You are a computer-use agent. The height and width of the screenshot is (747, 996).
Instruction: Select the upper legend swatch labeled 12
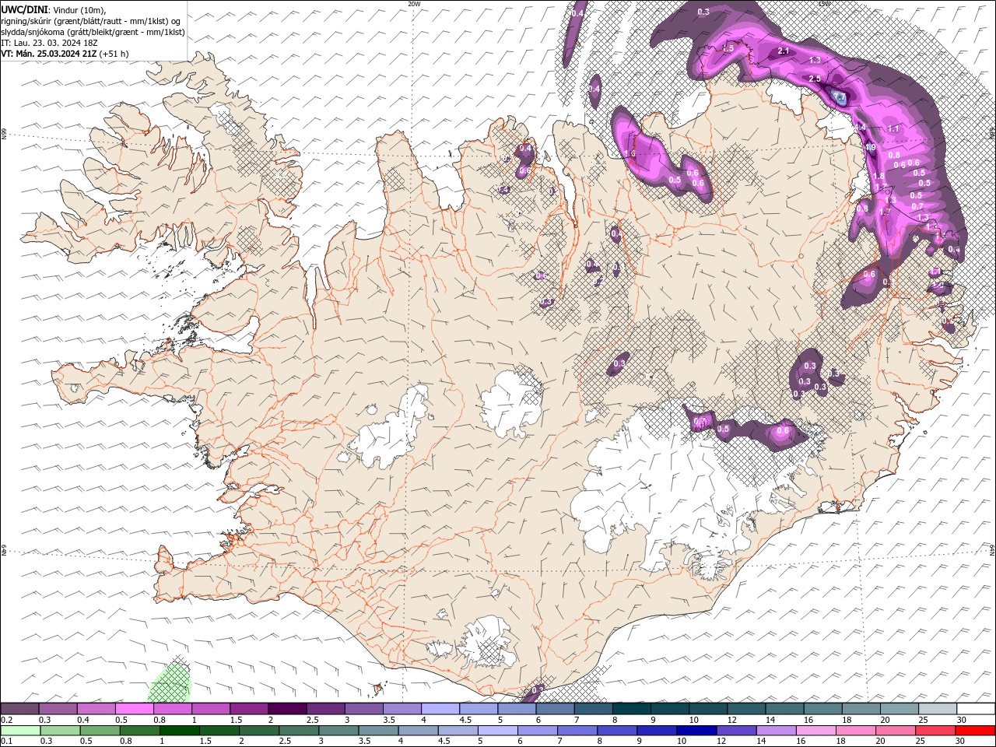click(747, 709)
